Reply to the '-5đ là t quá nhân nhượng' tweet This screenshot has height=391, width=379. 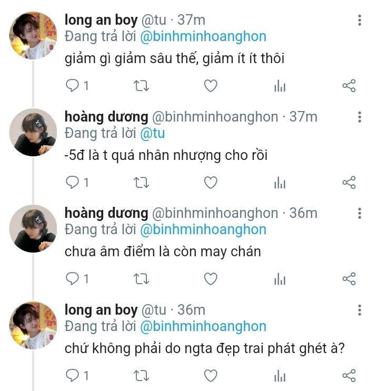(x=73, y=183)
